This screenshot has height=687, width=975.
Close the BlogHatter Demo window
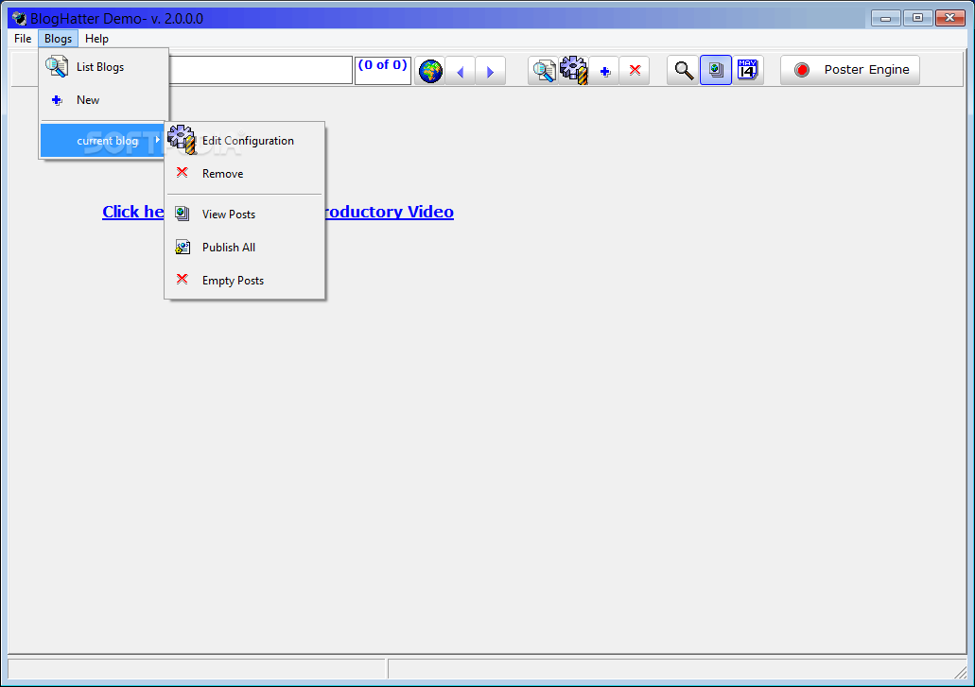click(x=950, y=18)
